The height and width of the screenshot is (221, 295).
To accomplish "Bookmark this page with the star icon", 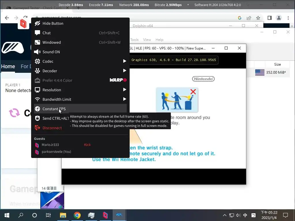I will pos(258,18).
